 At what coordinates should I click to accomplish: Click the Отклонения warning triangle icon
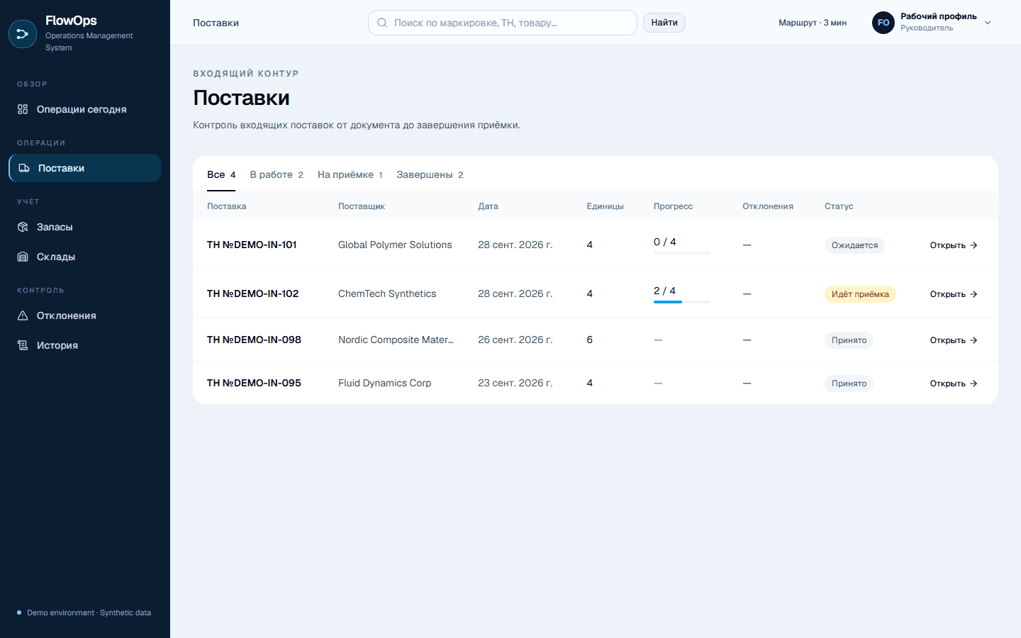tap(23, 315)
